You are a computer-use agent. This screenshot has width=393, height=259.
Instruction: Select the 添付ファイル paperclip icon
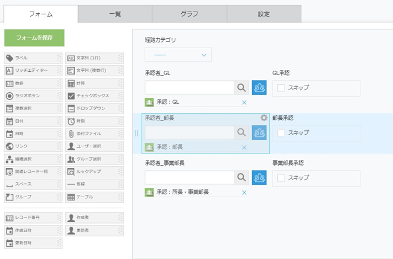(x=71, y=134)
